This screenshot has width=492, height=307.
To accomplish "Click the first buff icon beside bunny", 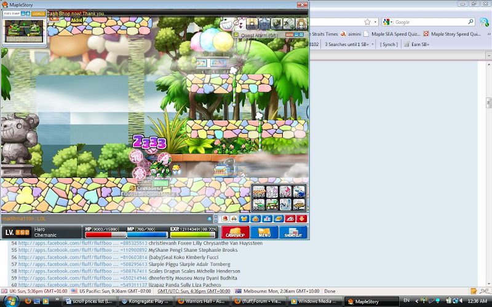I will tap(252, 24).
